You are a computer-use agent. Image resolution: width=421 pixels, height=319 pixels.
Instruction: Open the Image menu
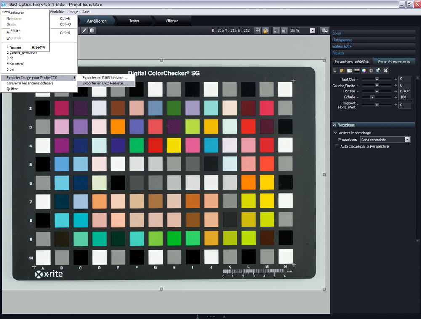point(73,12)
